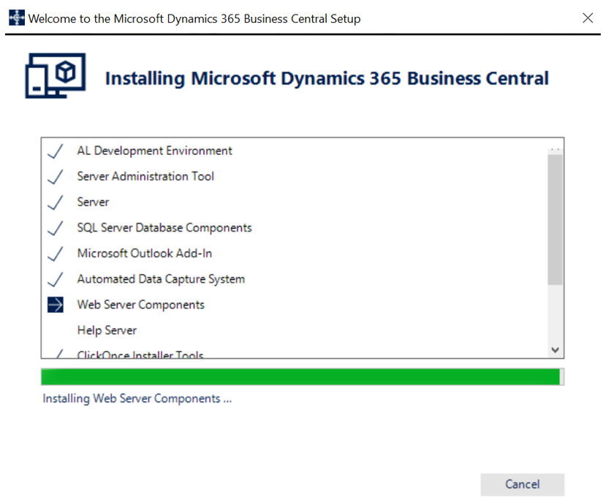Screen dimensions: 611x502
Task: Click the window title text in the title bar
Action: point(194,19)
